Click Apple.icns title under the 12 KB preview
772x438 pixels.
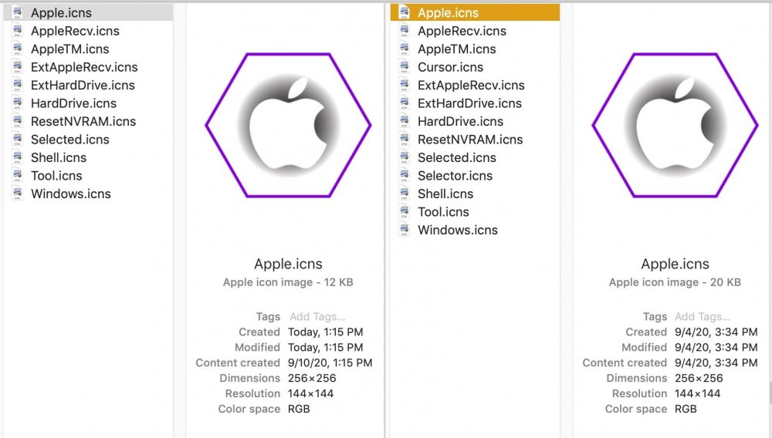click(x=288, y=264)
